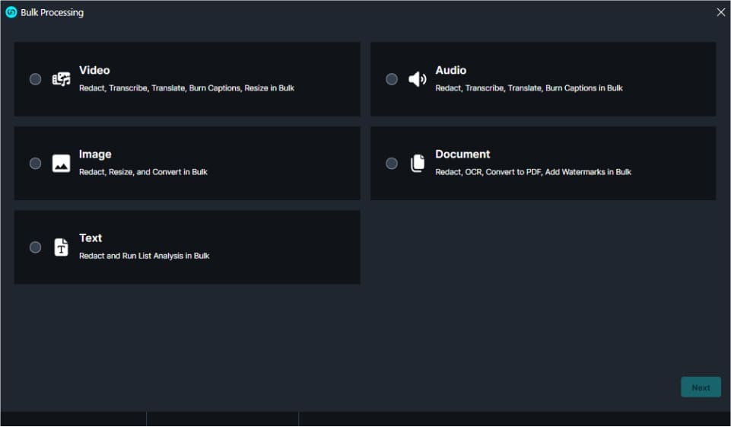Click the Text file icon

[x=61, y=247]
